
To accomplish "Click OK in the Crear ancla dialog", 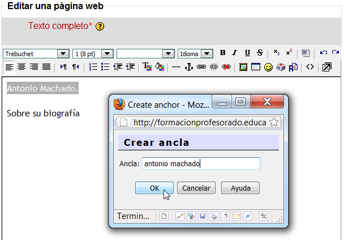I will 154,188.
